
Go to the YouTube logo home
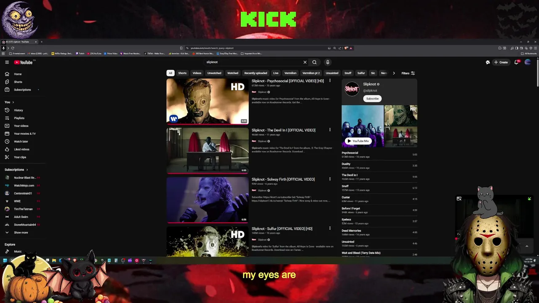click(24, 62)
